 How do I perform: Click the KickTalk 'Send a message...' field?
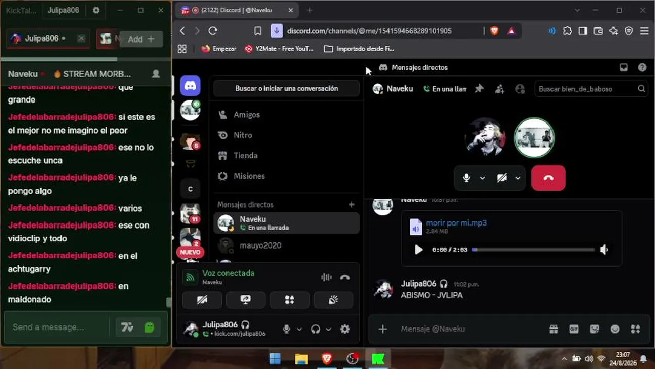(x=56, y=327)
